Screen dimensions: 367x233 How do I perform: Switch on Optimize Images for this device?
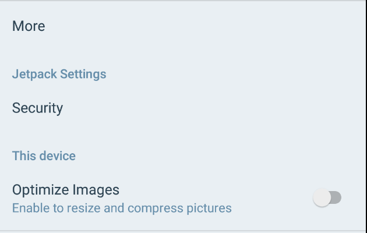pos(327,198)
